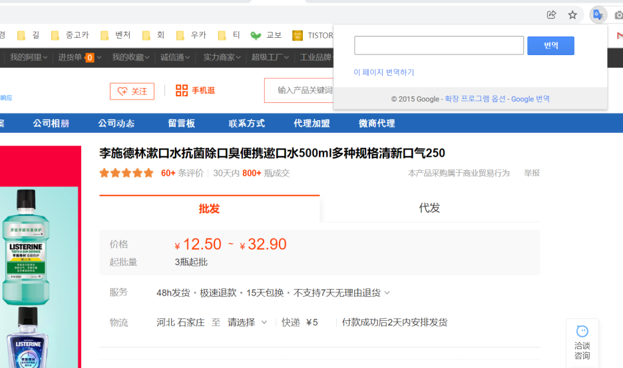Open the 请选择 destination dropdown
The image size is (623, 368).
click(247, 322)
